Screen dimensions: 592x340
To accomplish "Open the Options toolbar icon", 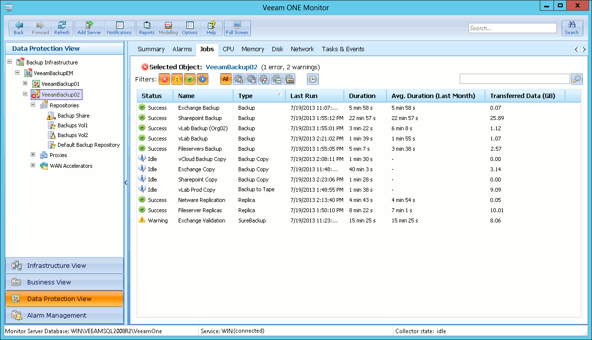I will click(x=190, y=28).
